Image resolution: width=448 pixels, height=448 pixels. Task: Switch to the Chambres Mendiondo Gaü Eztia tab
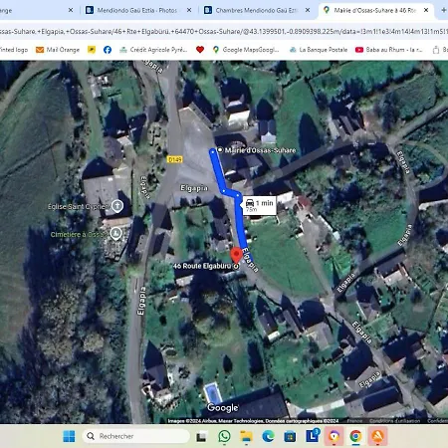click(x=256, y=10)
